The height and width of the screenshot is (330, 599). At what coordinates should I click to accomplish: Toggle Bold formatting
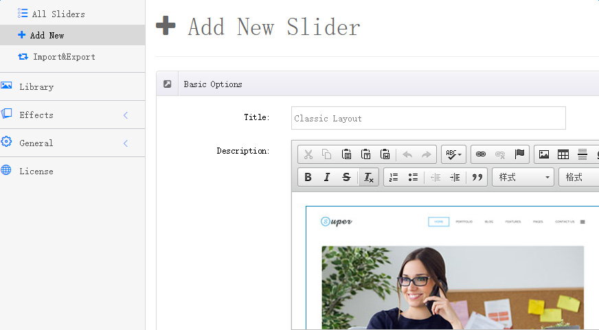(308, 177)
